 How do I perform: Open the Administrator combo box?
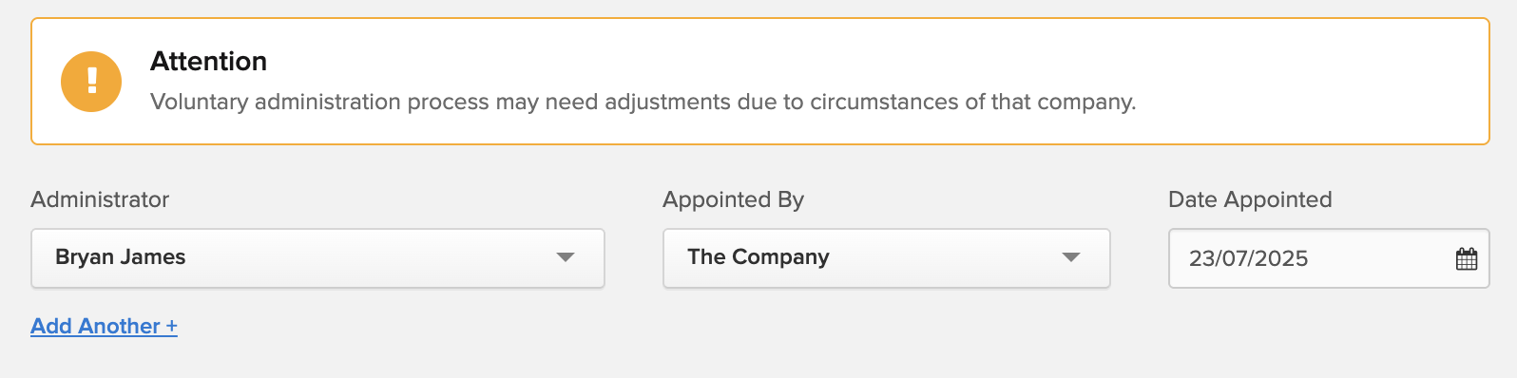(x=317, y=258)
